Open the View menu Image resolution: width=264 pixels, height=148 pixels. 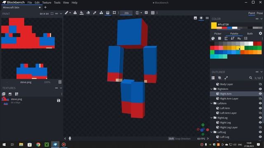tap(66, 3)
